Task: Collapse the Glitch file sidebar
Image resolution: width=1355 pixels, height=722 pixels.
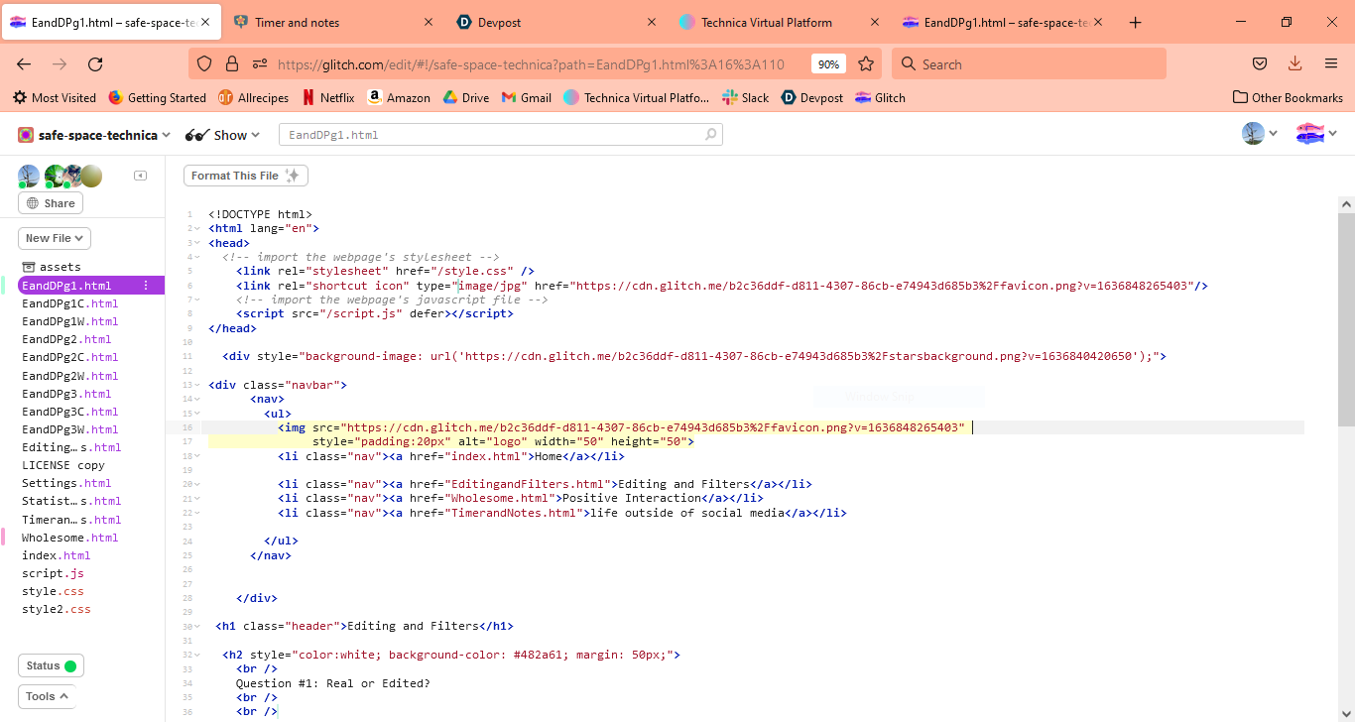Action: click(141, 176)
